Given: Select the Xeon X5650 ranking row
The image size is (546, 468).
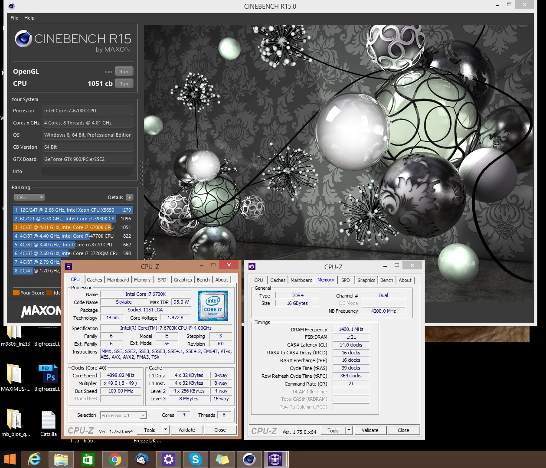Looking at the screenshot, I should [x=73, y=210].
